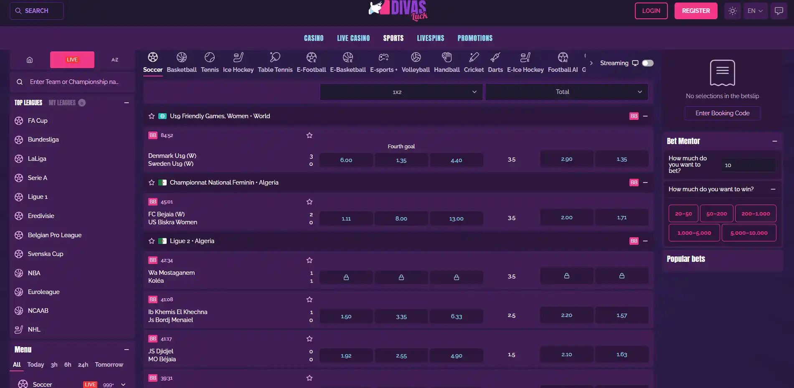Switch the site light/dark theme

tap(733, 11)
